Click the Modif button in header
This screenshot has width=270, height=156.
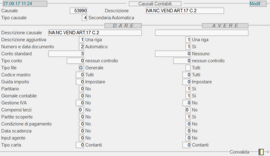point(255,3)
